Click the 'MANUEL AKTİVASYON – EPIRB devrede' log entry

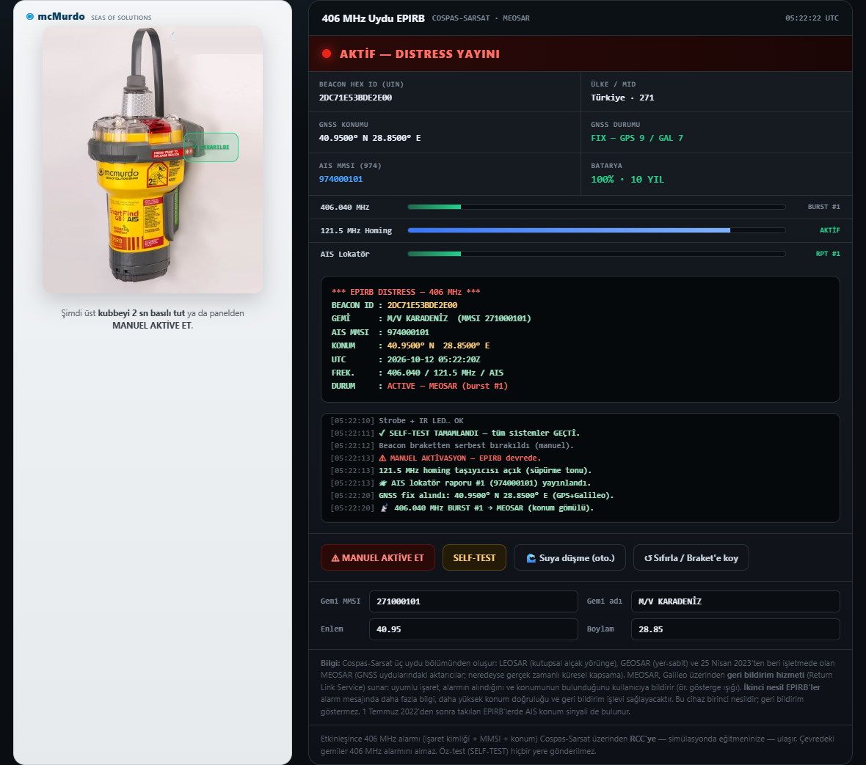(436, 458)
